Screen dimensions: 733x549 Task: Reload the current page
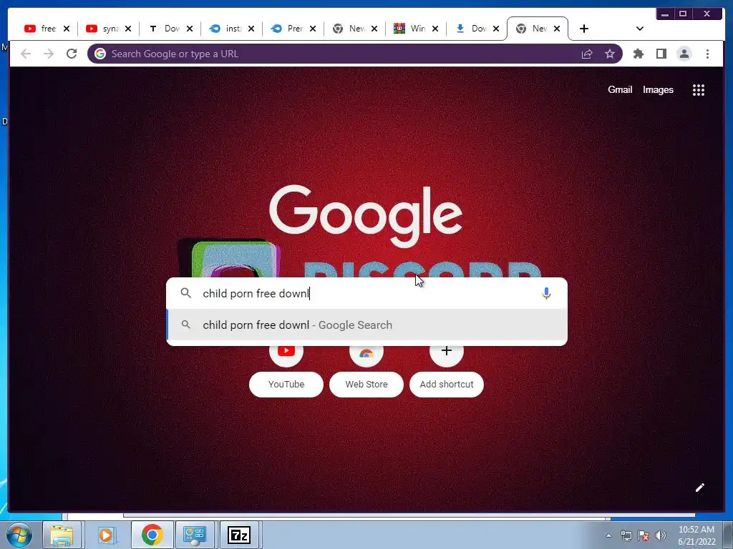pos(72,54)
